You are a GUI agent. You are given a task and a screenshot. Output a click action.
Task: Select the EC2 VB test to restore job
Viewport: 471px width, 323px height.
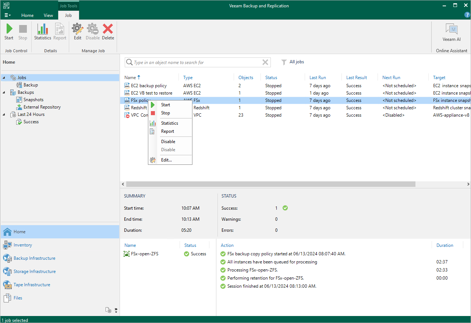point(295,93)
